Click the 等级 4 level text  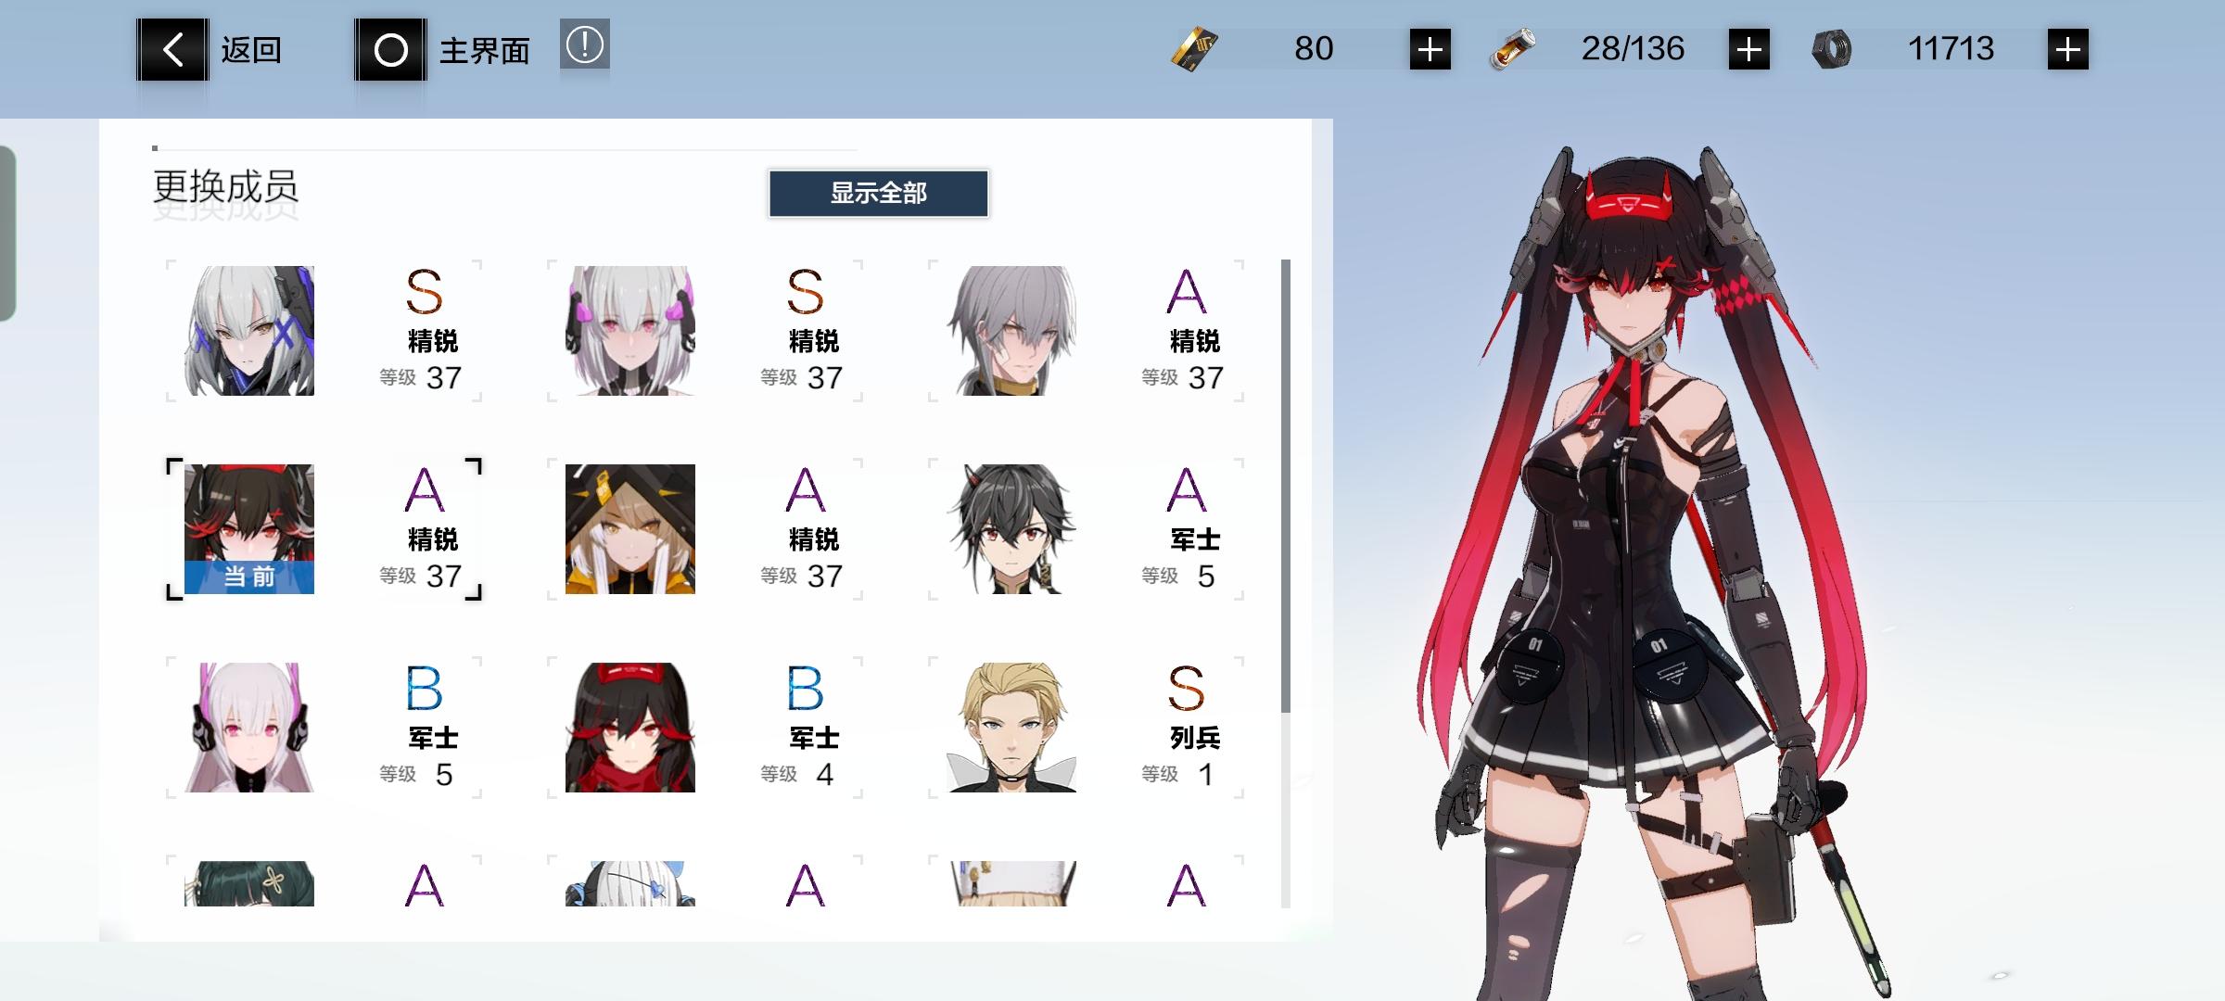pyautogui.click(x=797, y=774)
